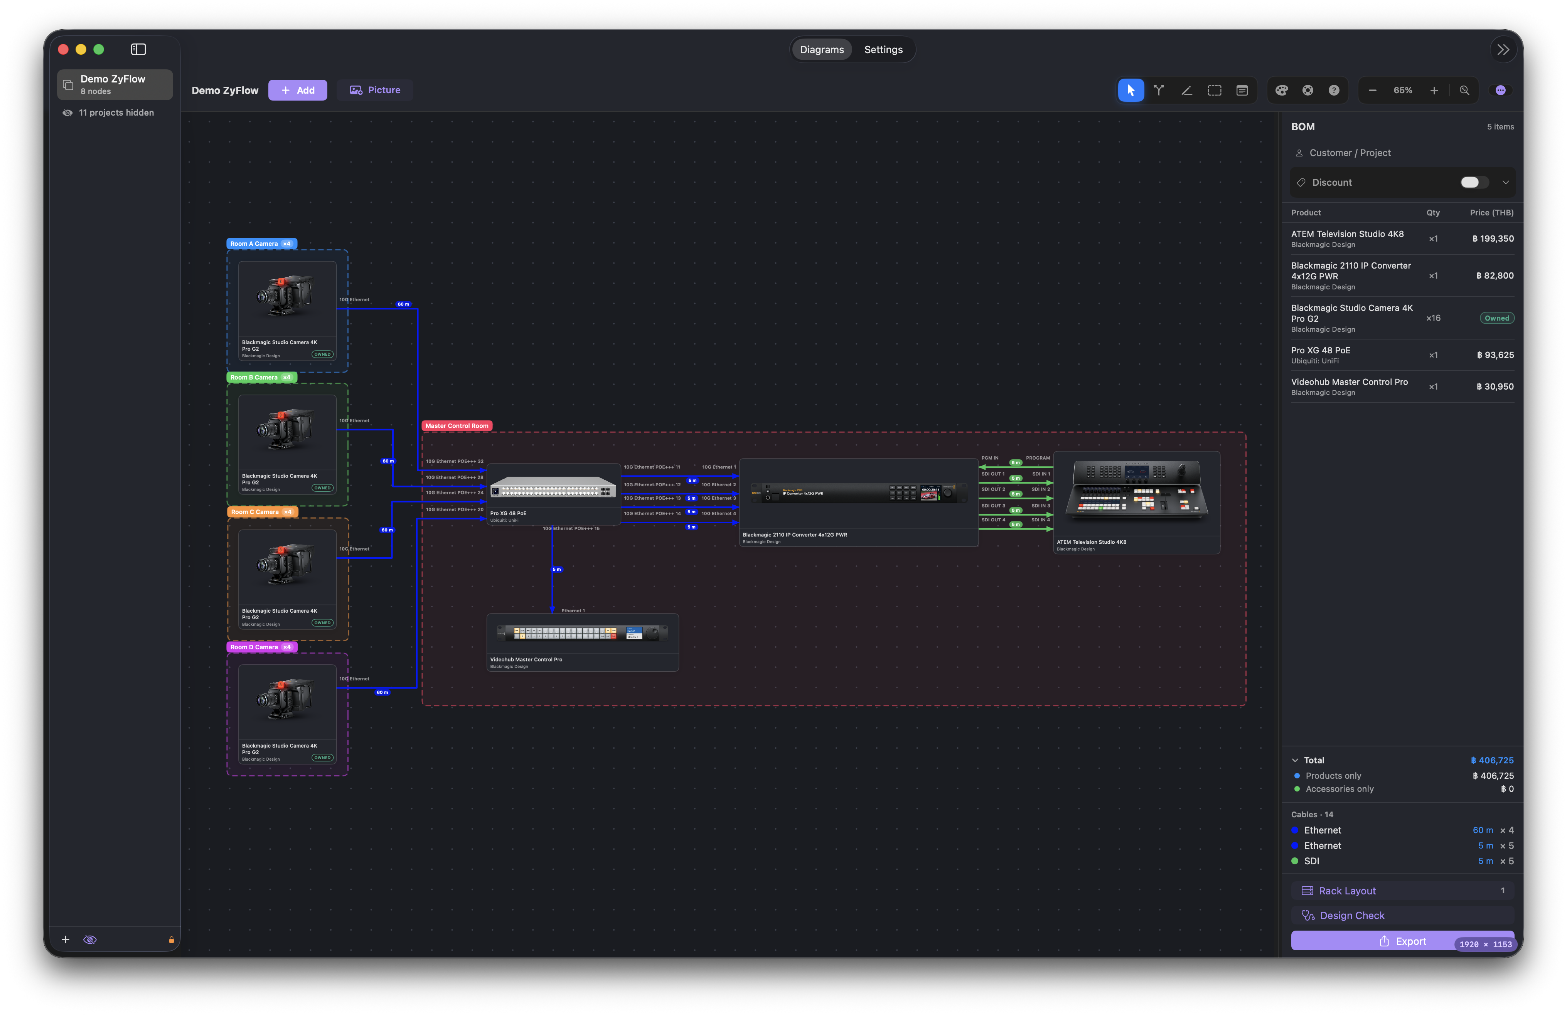Image resolution: width=1567 pixels, height=1015 pixels.
Task: Select the Videohub Master Control Pro node
Action: [x=582, y=642]
